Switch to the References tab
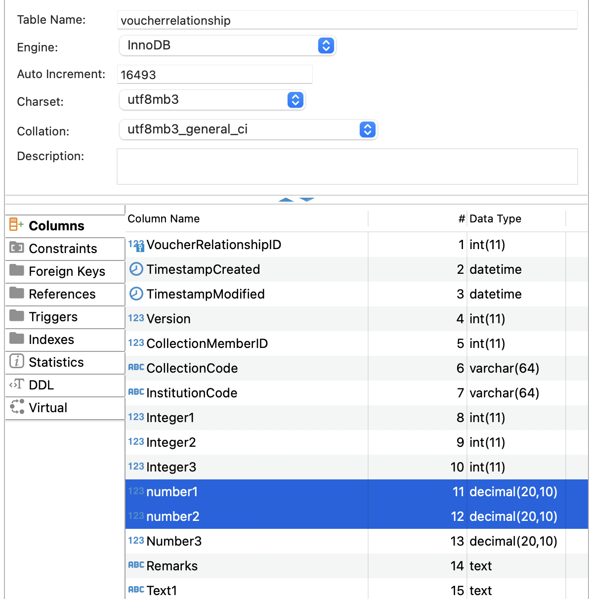The height and width of the screenshot is (599, 589). pyautogui.click(x=62, y=294)
